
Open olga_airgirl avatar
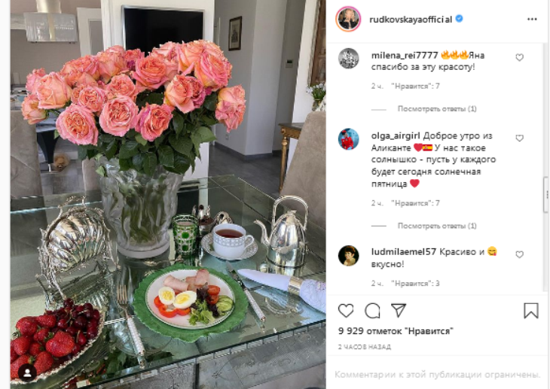(x=348, y=139)
